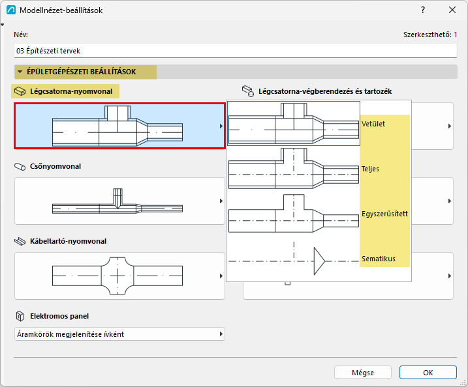Close the Modellnézet-beállítások dialog

tap(452, 10)
